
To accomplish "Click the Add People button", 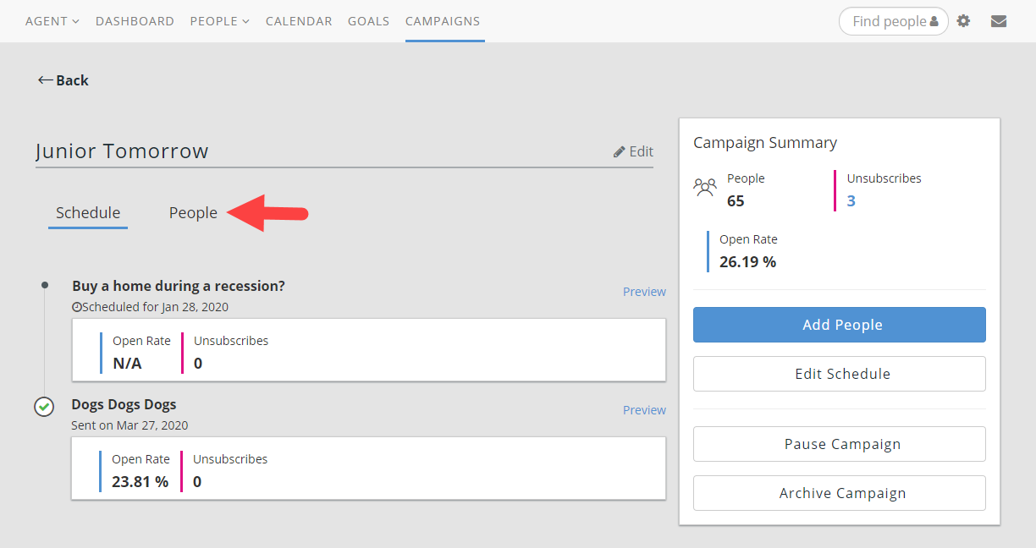I will (839, 325).
